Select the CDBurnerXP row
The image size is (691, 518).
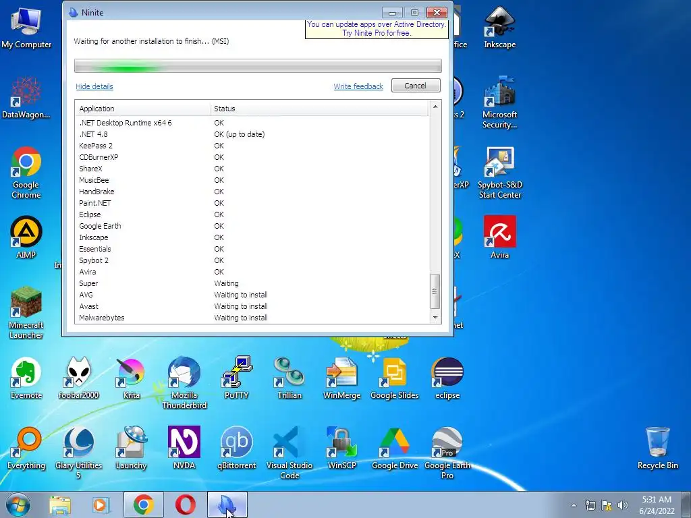[252, 157]
